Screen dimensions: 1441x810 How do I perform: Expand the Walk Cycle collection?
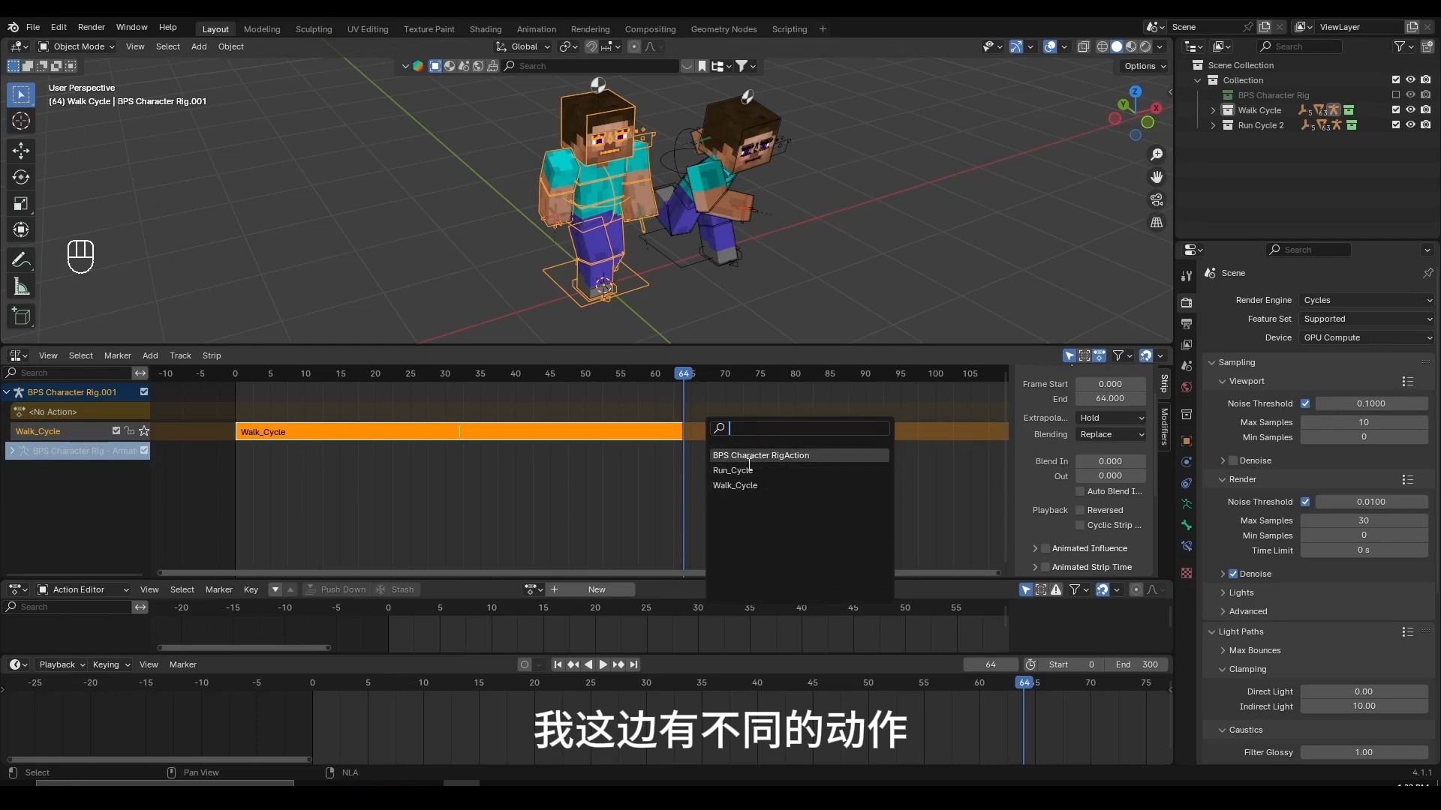pyautogui.click(x=1213, y=110)
